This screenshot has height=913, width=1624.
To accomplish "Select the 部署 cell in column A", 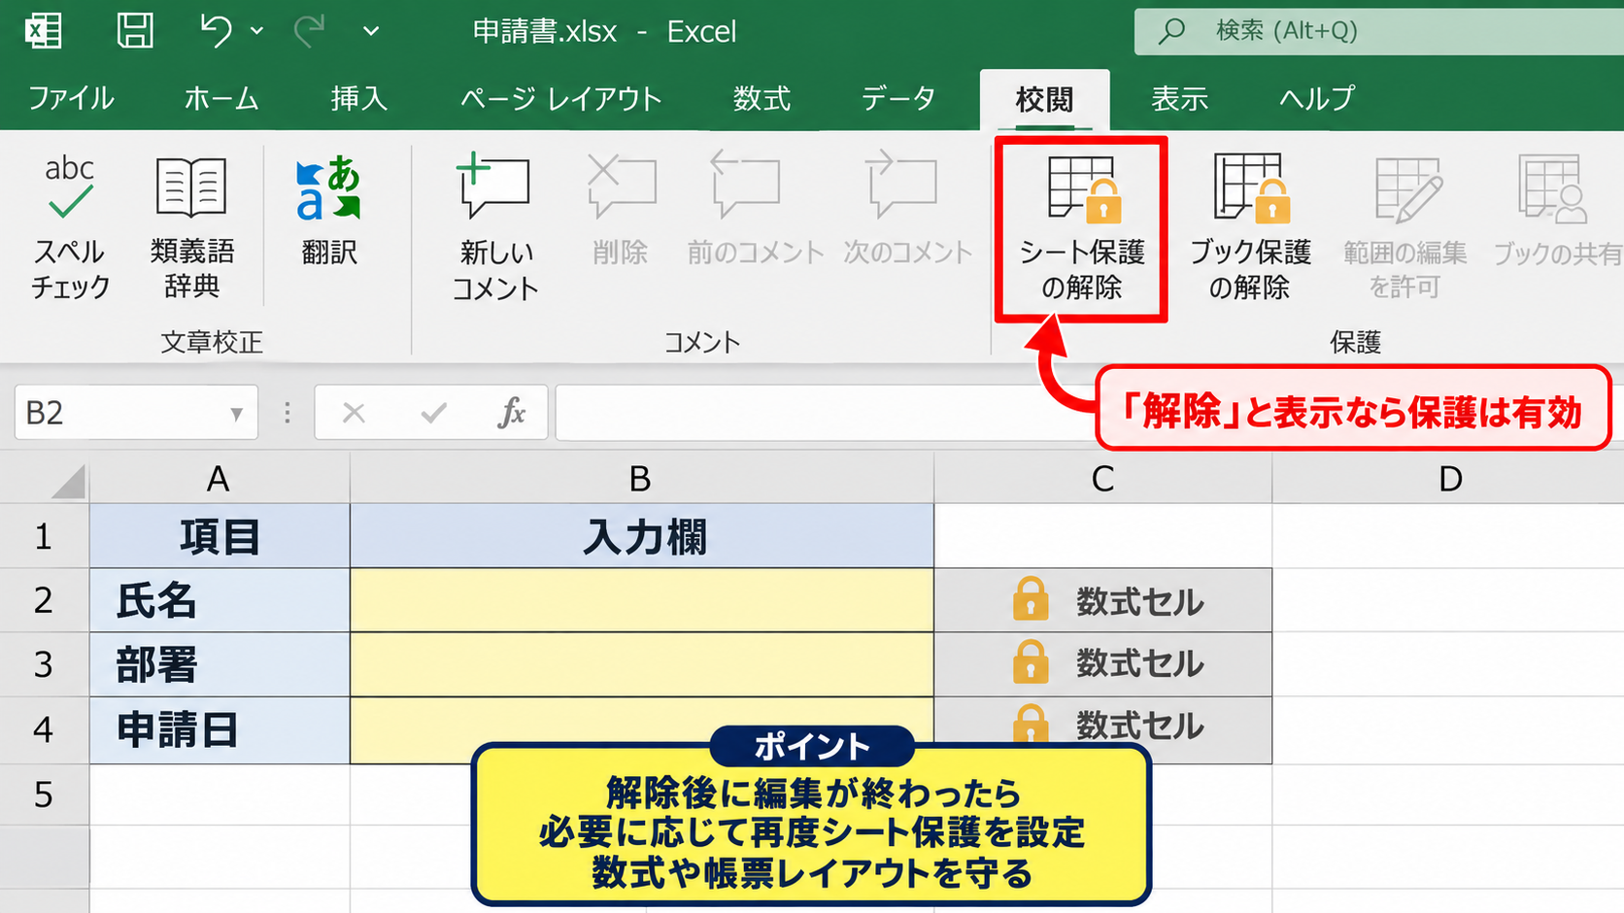I will click(220, 664).
